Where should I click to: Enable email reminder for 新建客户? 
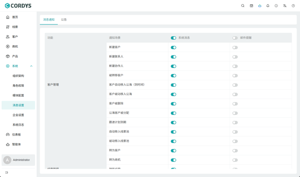(x=235, y=47)
